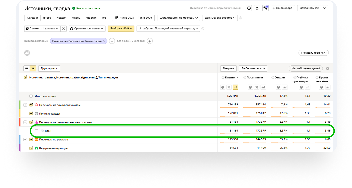Add condition plus after 'для людей, у которых'
Viewport: 352px width, 188px height.
tap(150, 41)
